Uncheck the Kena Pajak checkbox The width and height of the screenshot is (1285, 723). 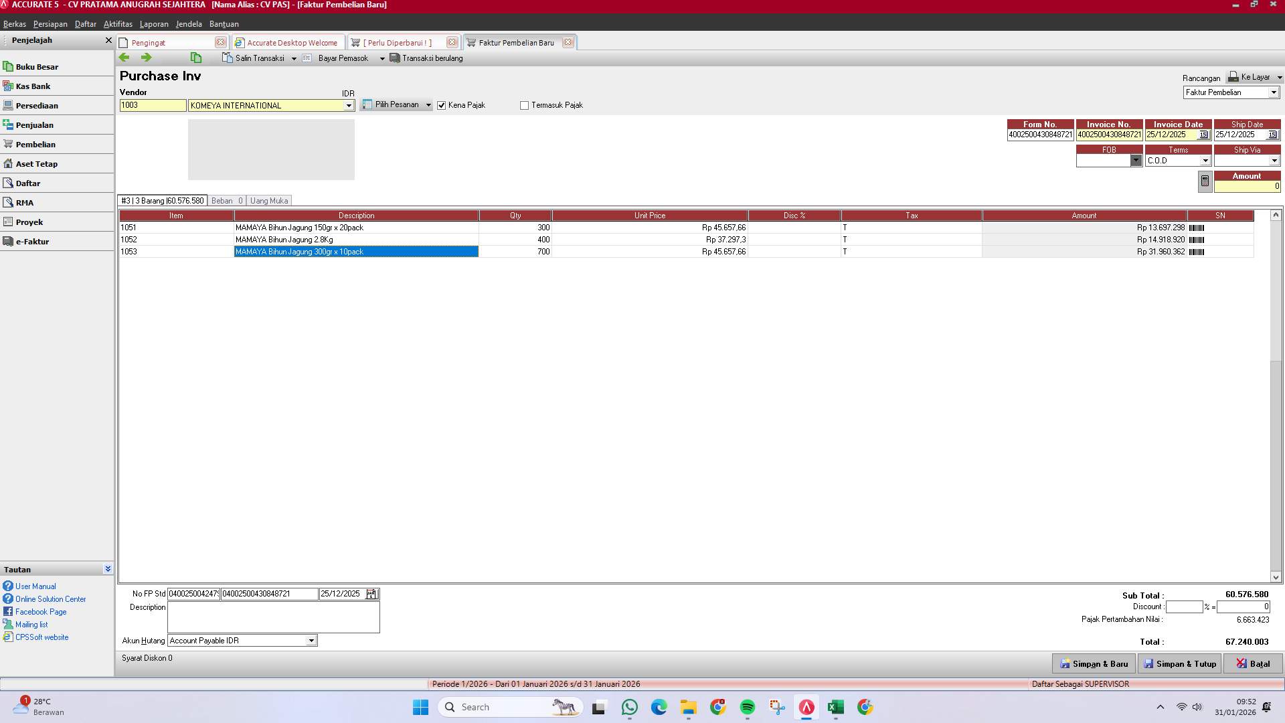tap(441, 105)
